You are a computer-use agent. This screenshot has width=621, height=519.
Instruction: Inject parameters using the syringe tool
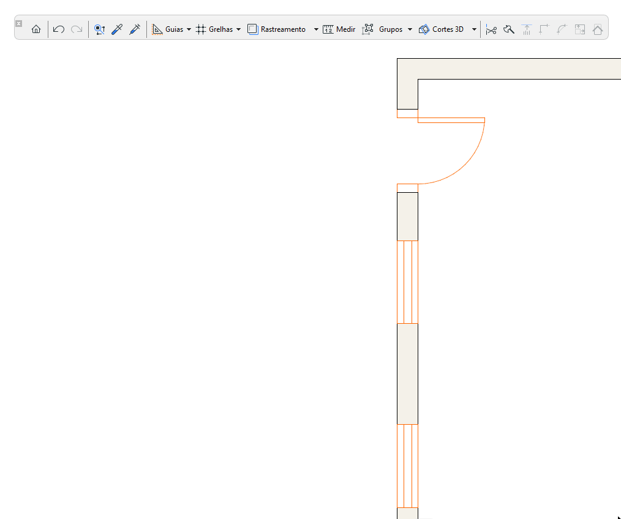(134, 29)
